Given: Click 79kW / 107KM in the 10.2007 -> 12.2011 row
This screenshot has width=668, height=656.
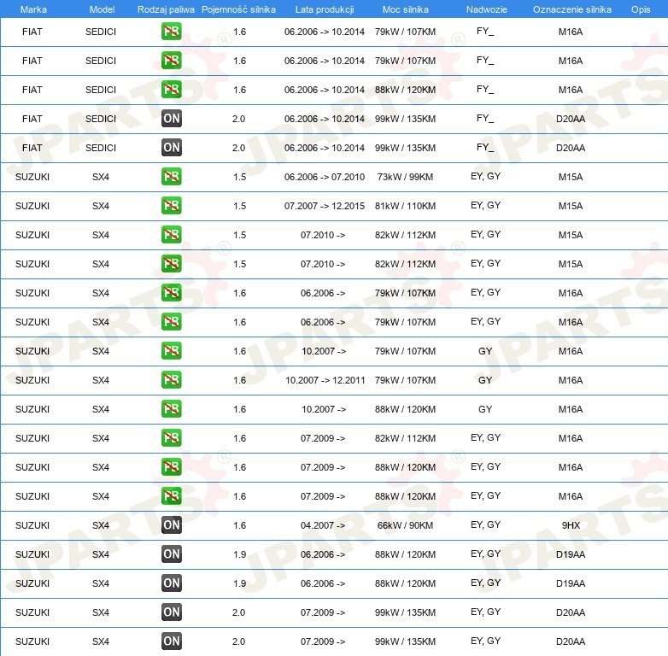Looking at the screenshot, I should [x=405, y=380].
